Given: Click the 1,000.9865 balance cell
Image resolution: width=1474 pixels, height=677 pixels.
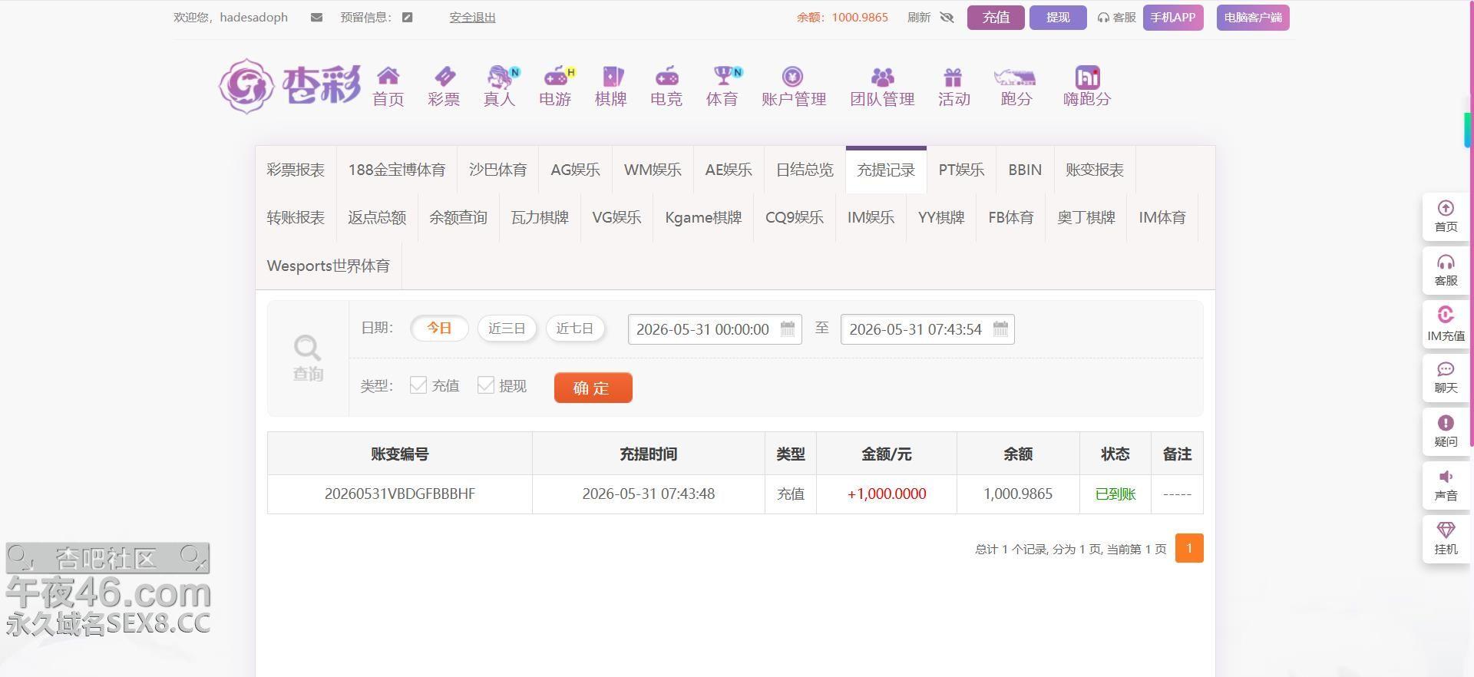Looking at the screenshot, I should (1018, 494).
